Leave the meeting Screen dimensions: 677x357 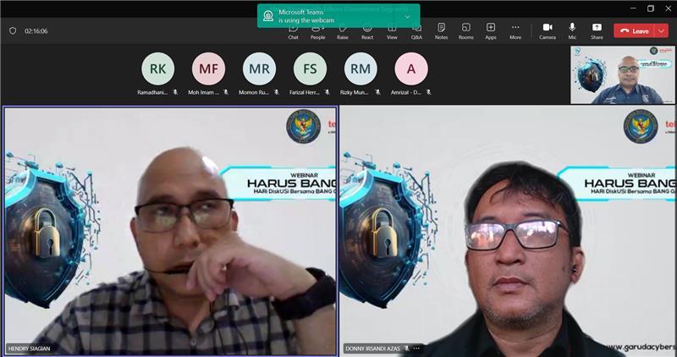pyautogui.click(x=634, y=30)
